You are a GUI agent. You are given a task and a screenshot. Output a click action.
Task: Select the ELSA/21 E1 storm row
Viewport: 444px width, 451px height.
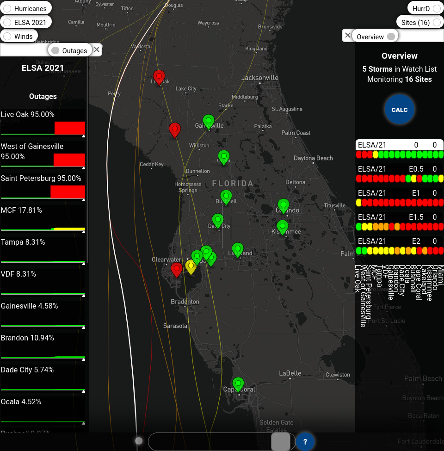pos(400,198)
